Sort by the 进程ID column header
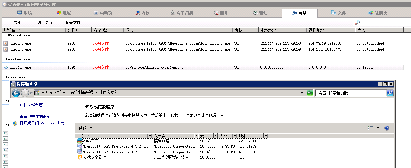Image resolution: width=411 pixels, height=168 pixels. (x=79, y=30)
